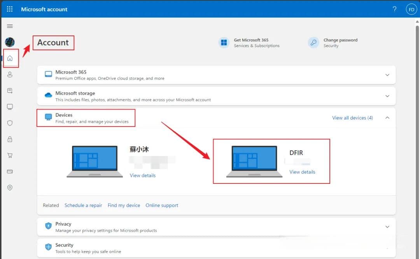Go to the Home sidebar icon

[10, 58]
